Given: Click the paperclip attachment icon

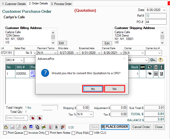Looking at the screenshot, I should 56,127.
